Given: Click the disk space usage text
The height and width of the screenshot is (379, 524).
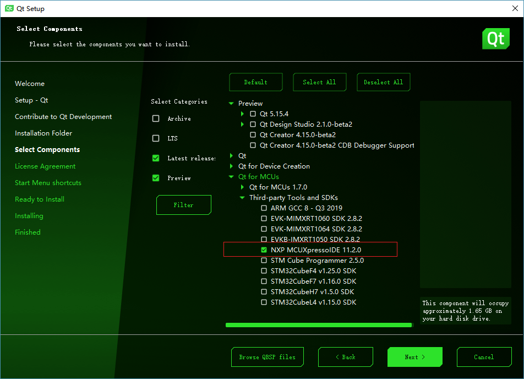Looking at the screenshot, I should click(x=466, y=311).
